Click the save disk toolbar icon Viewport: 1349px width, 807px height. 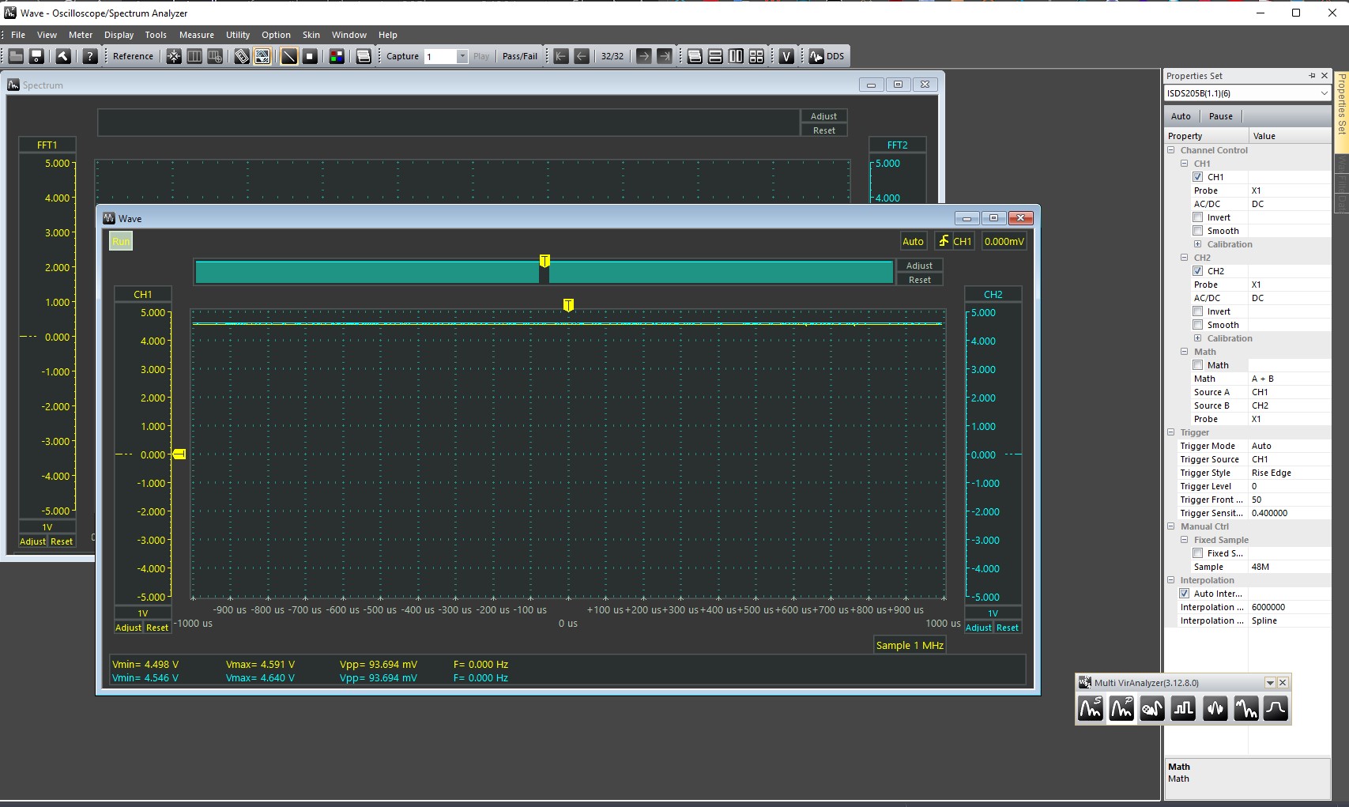click(x=36, y=56)
